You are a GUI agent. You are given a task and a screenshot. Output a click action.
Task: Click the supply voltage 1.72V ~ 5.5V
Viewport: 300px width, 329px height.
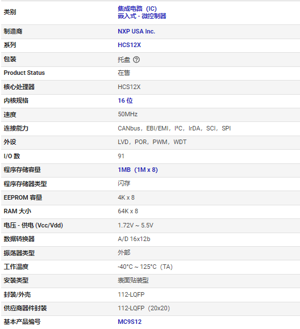(x=135, y=226)
